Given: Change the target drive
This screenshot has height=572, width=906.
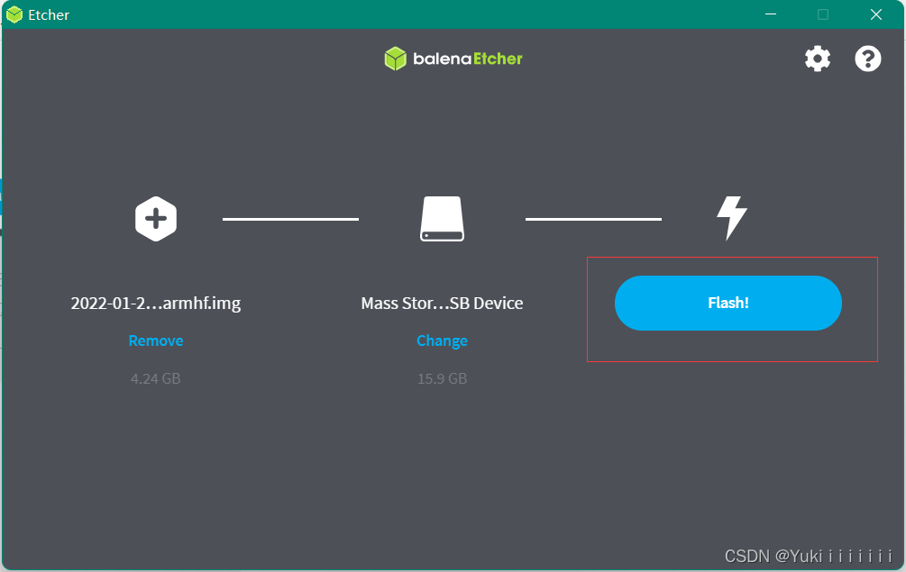Looking at the screenshot, I should [442, 341].
